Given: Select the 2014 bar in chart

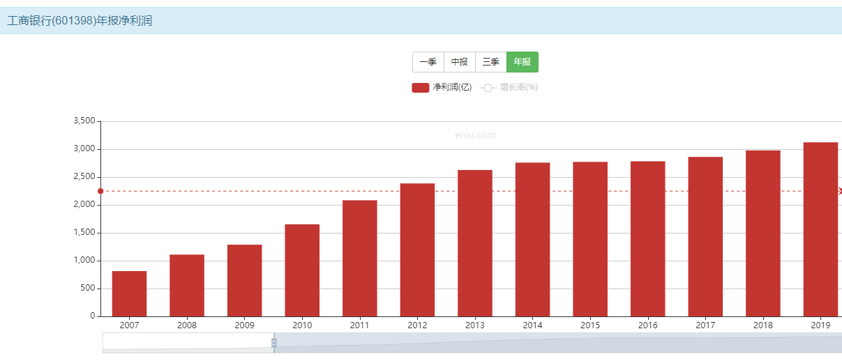Looking at the screenshot, I should [x=533, y=240].
